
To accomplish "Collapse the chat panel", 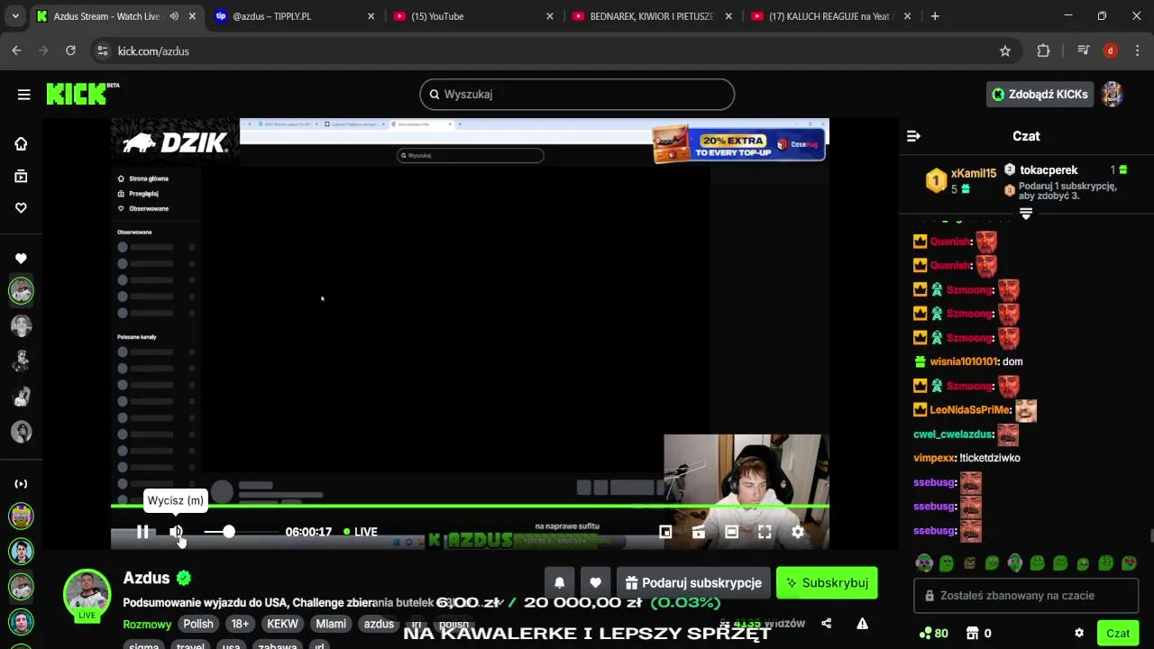I will pyautogui.click(x=913, y=136).
